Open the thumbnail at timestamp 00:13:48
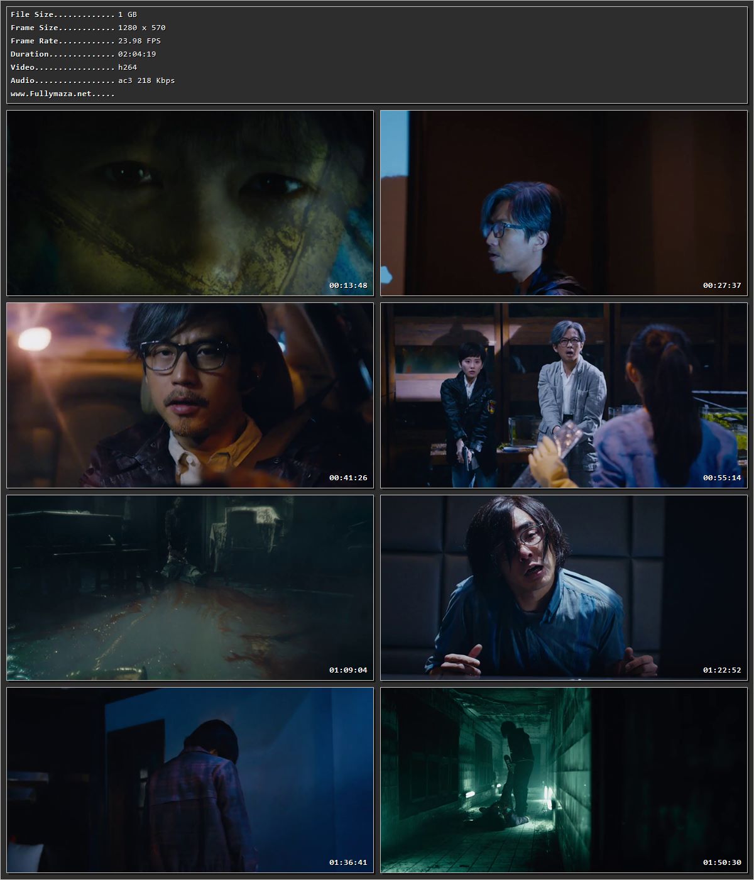 pos(190,203)
